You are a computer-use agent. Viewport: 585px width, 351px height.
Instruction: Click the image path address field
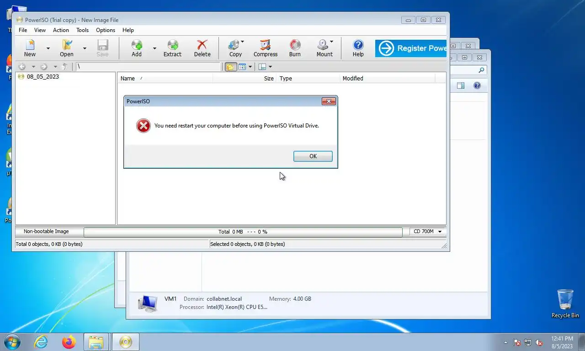click(x=148, y=67)
